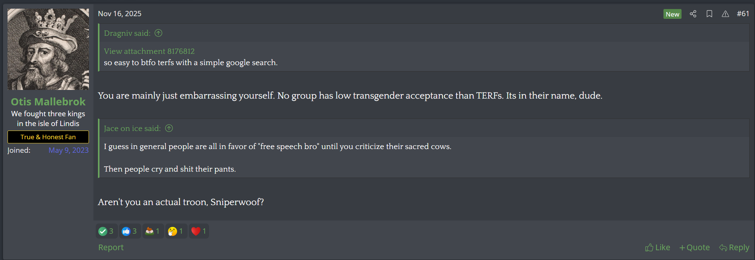Bookmark this post with the bookmark icon
Viewport: 755px width, 260px height.
(x=709, y=14)
